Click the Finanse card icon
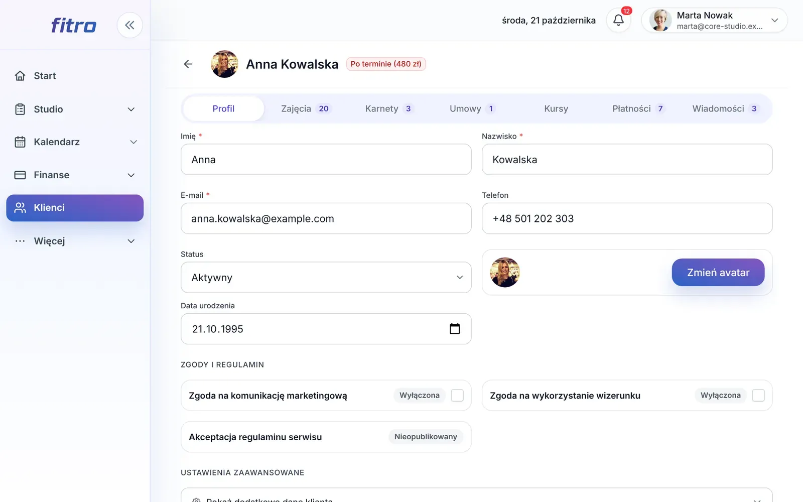The height and width of the screenshot is (502, 803). click(20, 175)
